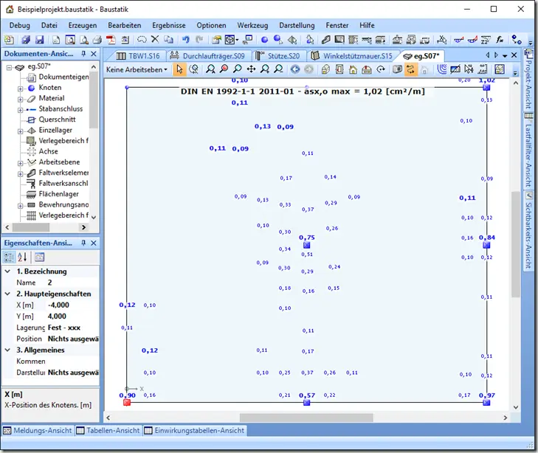This screenshot has width=538, height=453.
Task: Toggle the arrow pointer selection mode
Action: coord(179,69)
